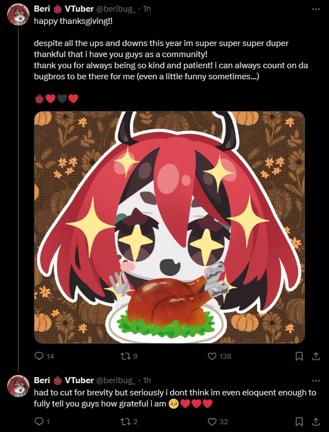Visit @beribug_ handle on first tweet

click(116, 9)
